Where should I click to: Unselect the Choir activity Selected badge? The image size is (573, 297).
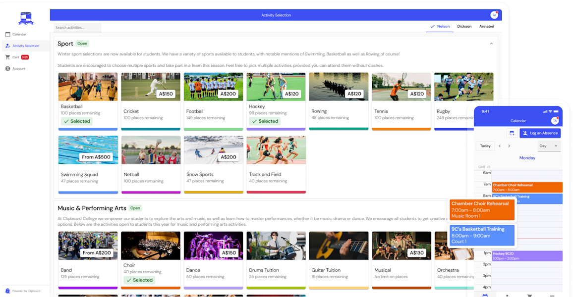click(x=139, y=280)
